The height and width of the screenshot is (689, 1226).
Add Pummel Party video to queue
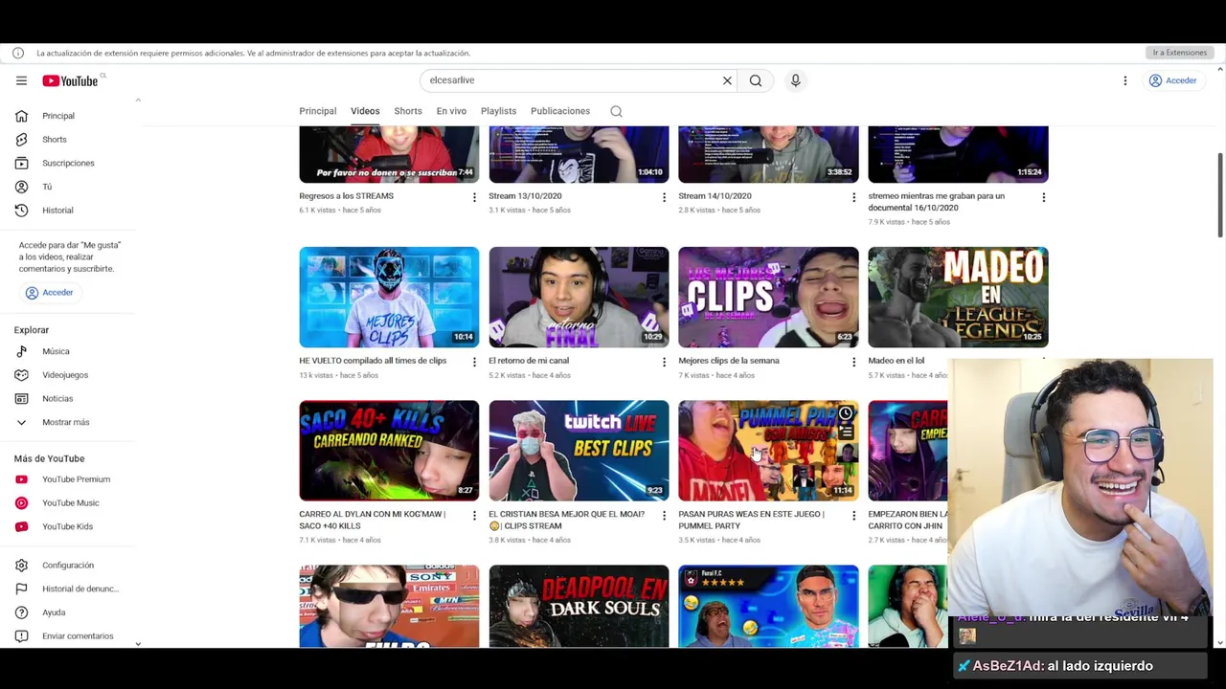point(845,433)
